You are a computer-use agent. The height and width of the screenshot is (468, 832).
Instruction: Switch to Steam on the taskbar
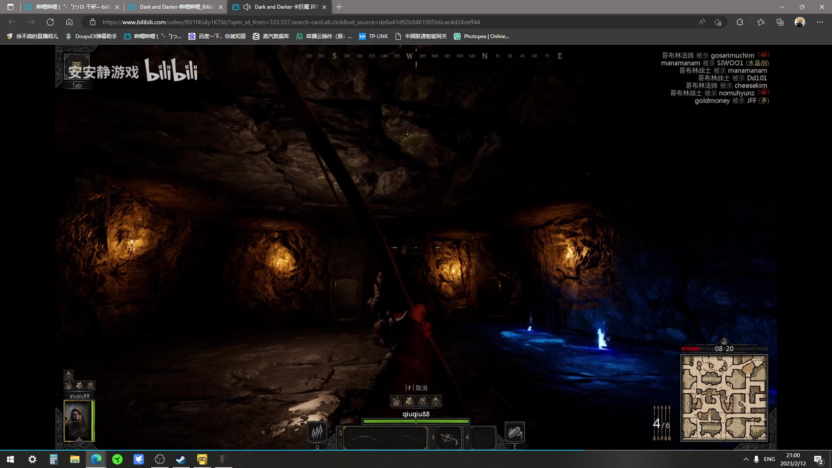tap(181, 459)
